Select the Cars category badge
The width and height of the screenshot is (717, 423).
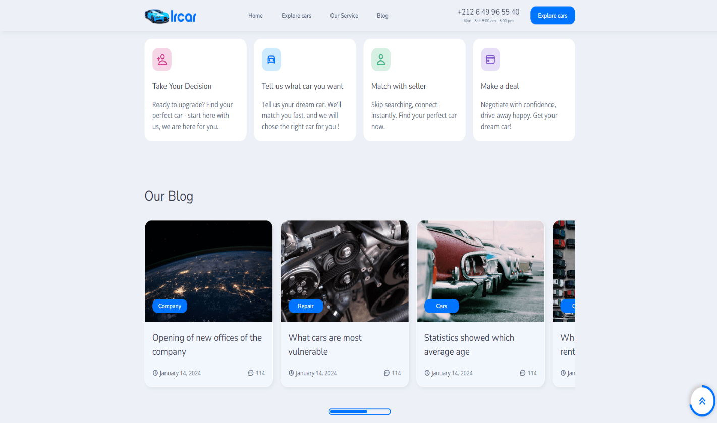coord(442,306)
